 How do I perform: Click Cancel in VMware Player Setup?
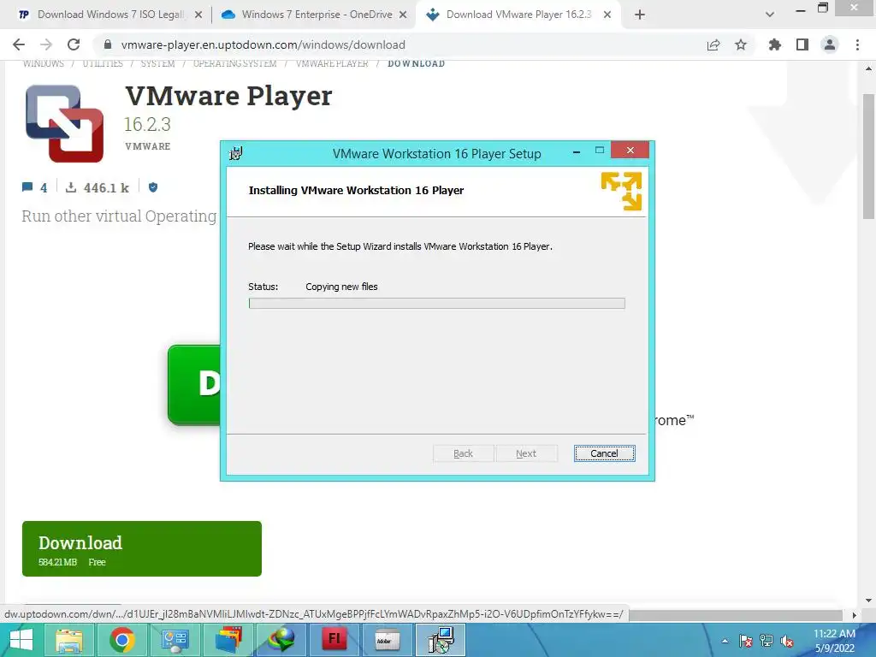coord(605,453)
